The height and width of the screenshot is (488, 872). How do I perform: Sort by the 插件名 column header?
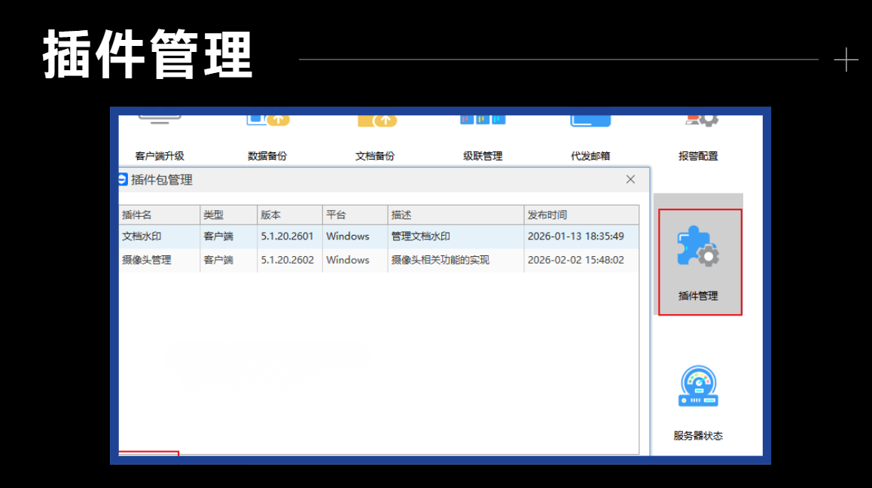click(160, 215)
